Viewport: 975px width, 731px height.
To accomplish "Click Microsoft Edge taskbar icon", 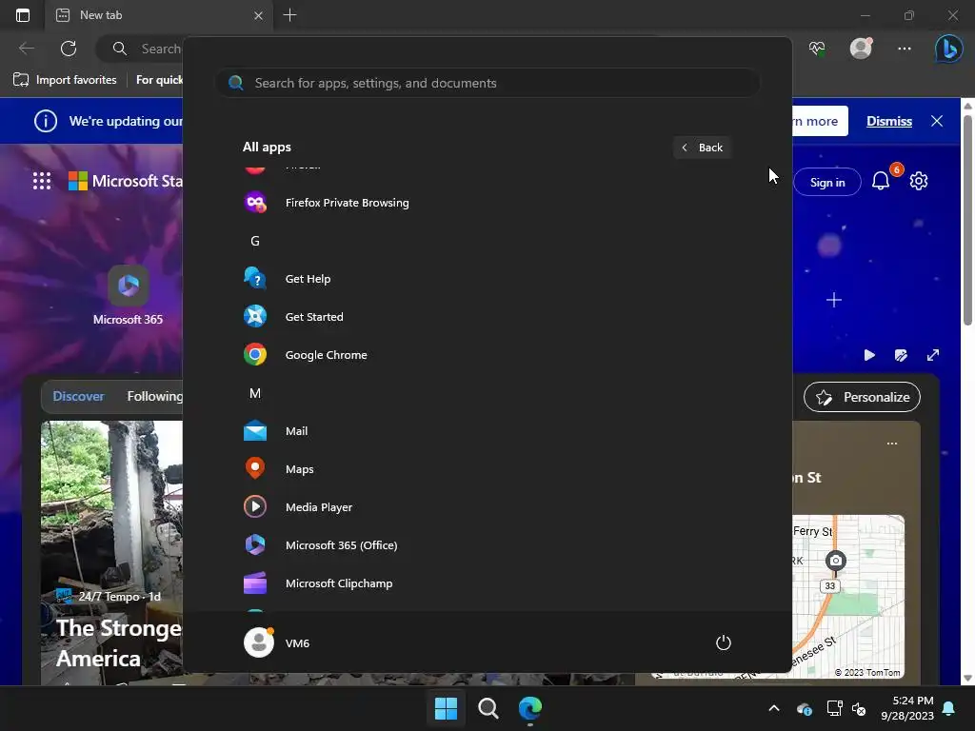I will point(530,708).
